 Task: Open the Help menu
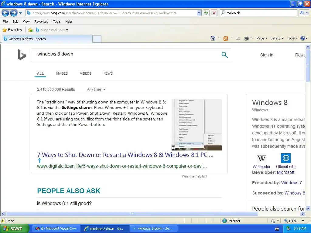tap(68, 22)
